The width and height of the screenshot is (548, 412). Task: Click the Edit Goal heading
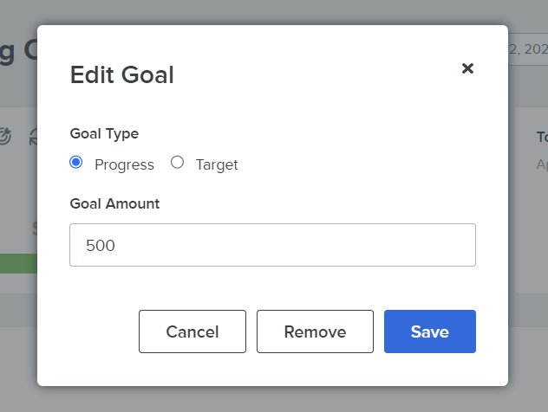[122, 74]
